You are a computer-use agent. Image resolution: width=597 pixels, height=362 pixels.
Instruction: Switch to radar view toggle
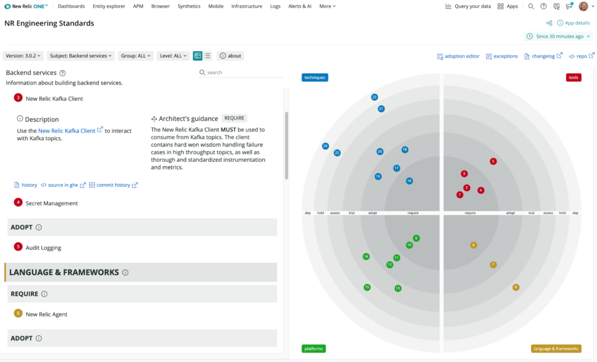point(197,55)
